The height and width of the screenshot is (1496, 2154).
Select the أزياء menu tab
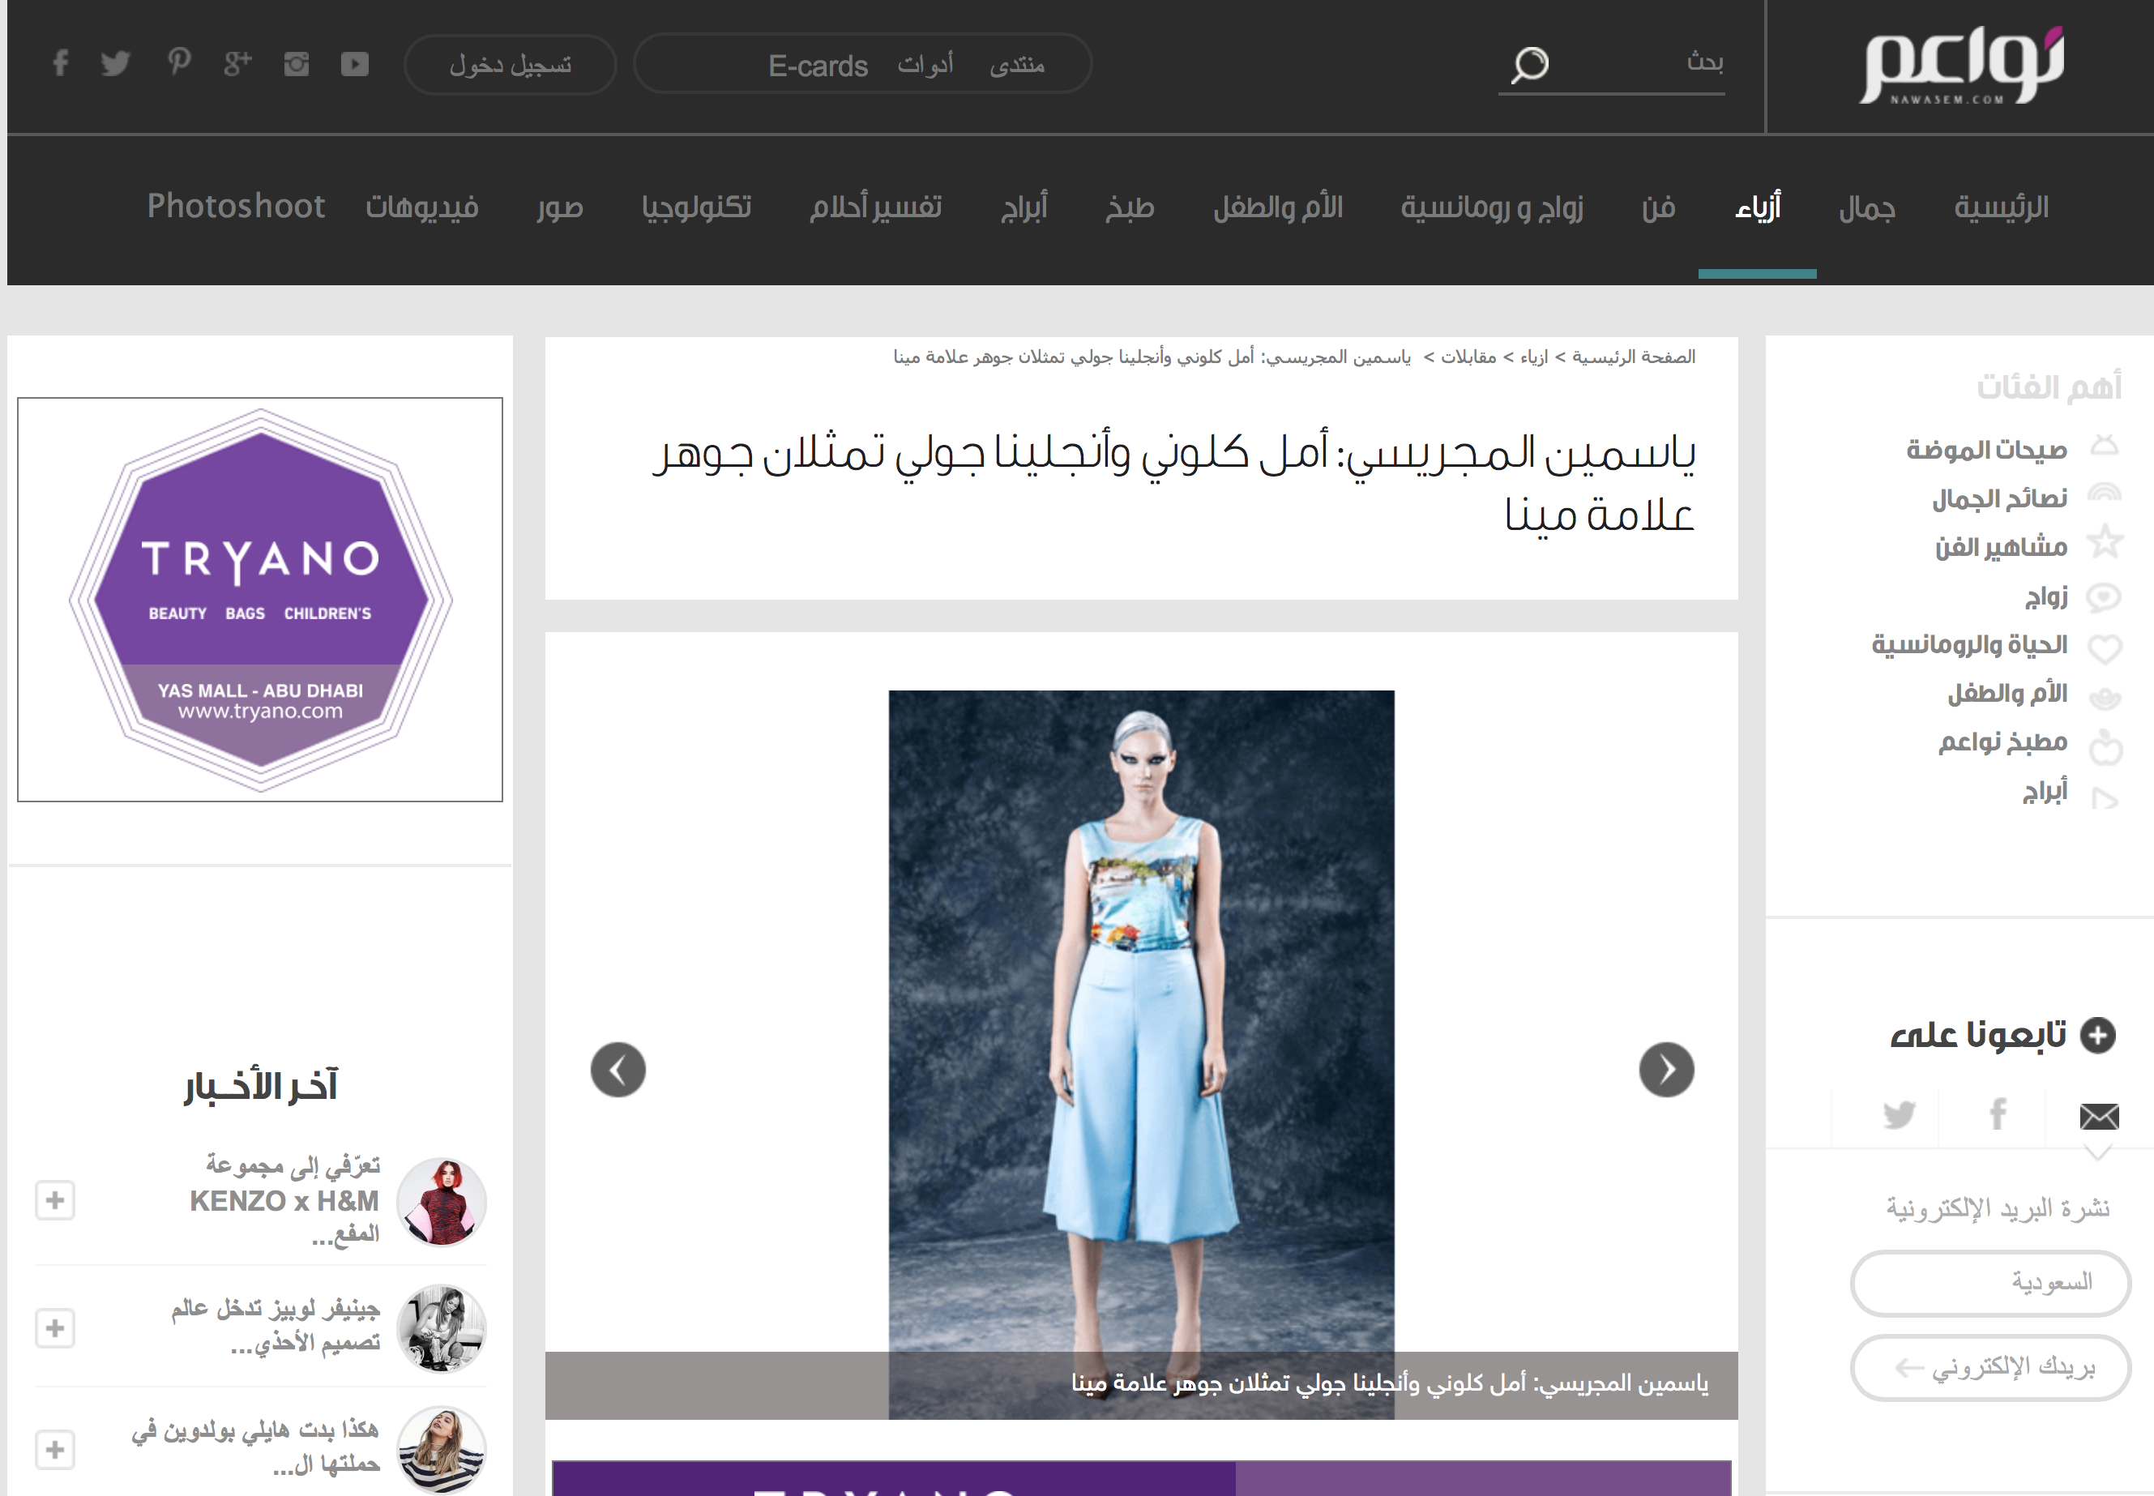click(x=1758, y=207)
